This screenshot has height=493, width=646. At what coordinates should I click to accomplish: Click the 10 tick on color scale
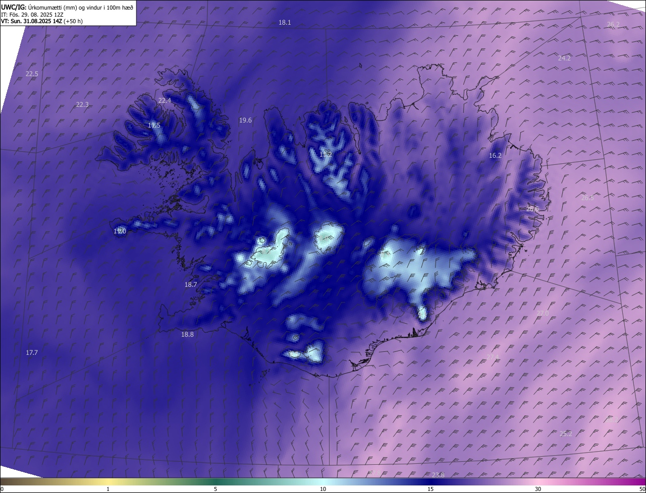tap(323, 489)
